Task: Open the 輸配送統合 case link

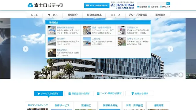Action: click(x=62, y=50)
